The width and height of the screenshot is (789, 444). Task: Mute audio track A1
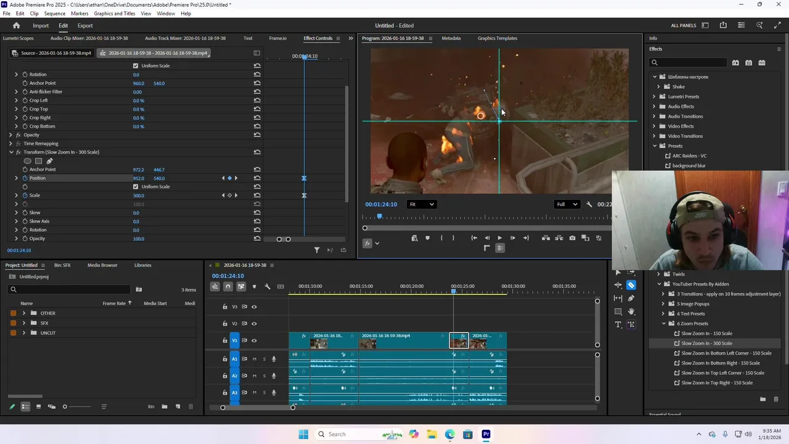(x=254, y=359)
